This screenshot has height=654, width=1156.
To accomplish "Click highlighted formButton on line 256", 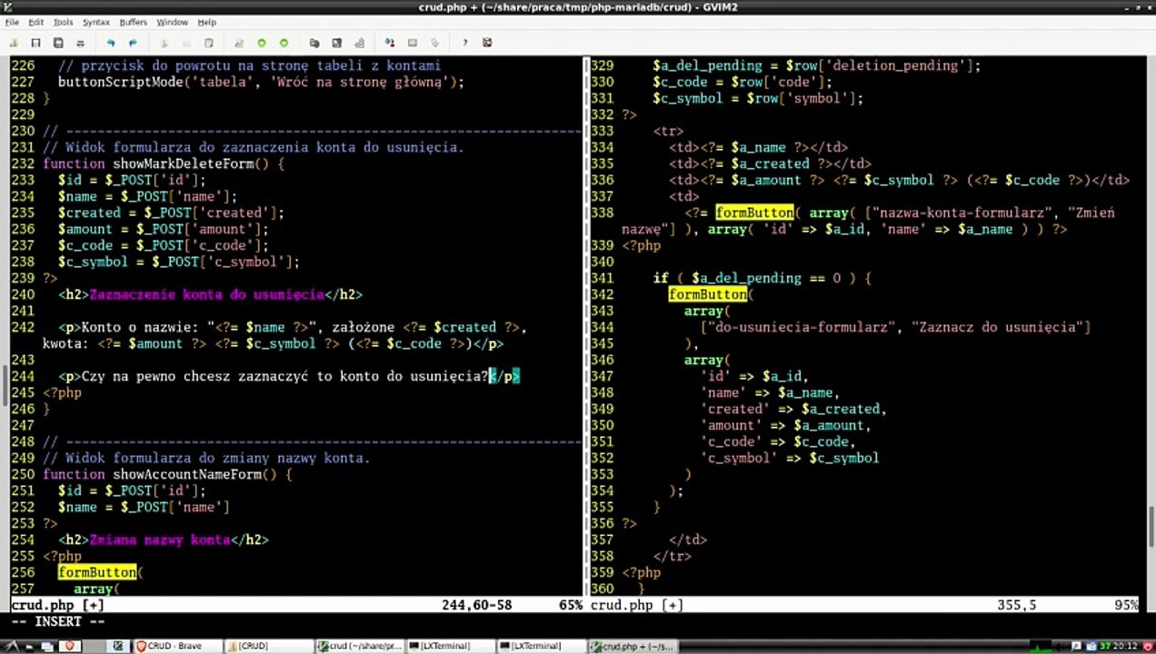I will 97,572.
